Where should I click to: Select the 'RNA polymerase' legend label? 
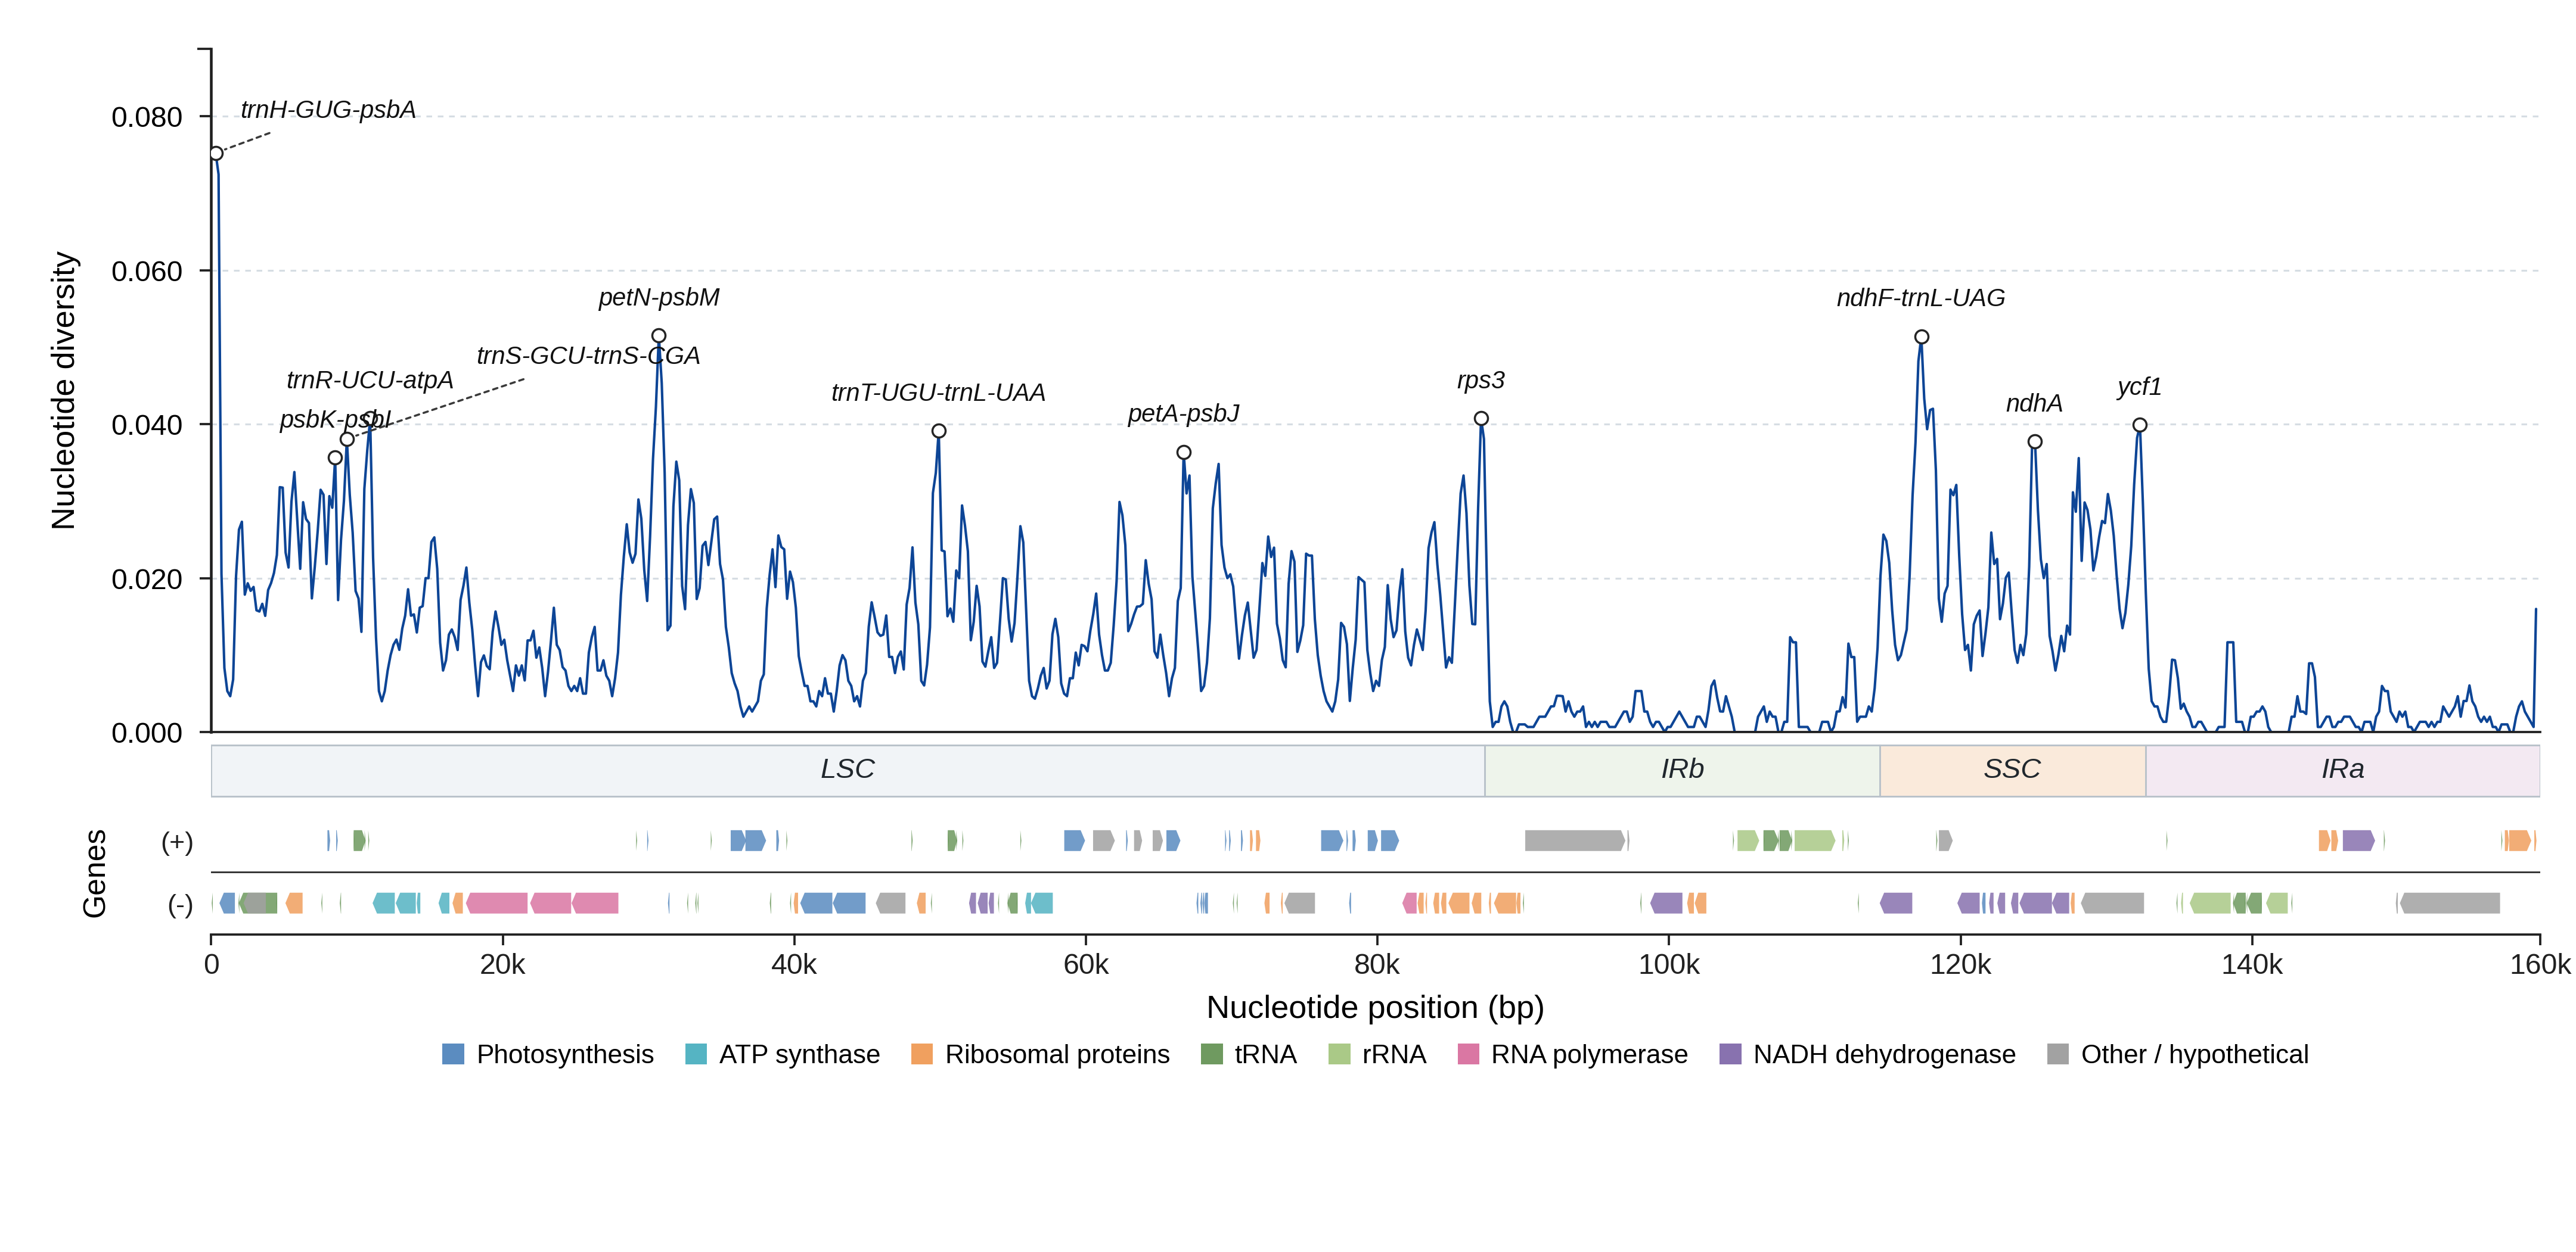pyautogui.click(x=1589, y=1054)
